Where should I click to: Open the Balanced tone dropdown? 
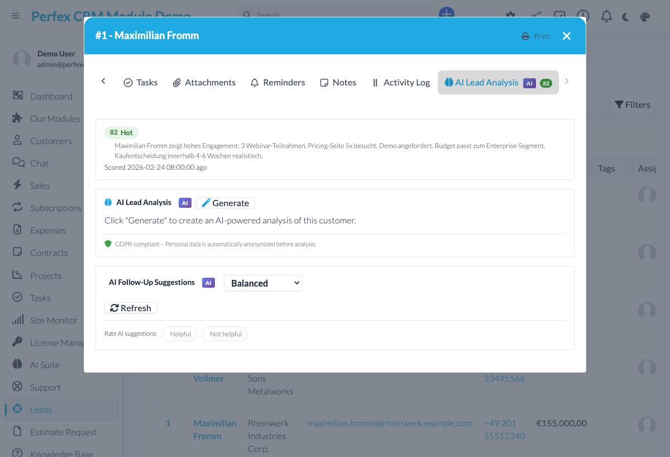click(262, 283)
